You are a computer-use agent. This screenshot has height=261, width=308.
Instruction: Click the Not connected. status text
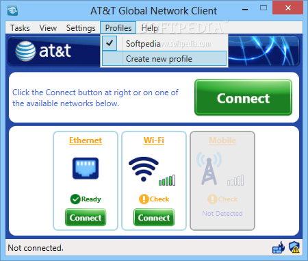(36, 248)
